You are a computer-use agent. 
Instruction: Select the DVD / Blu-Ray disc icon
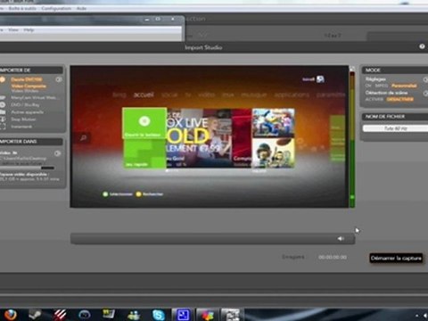pyautogui.click(x=3, y=105)
